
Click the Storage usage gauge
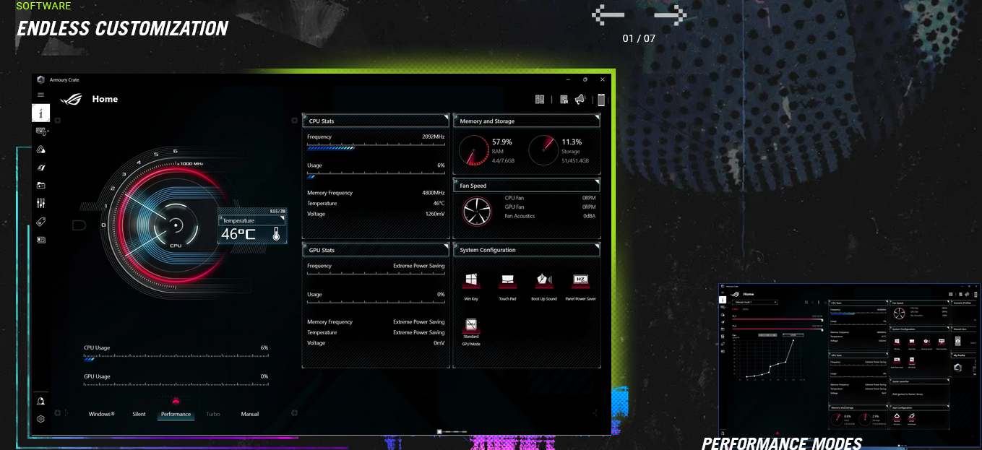pos(543,150)
